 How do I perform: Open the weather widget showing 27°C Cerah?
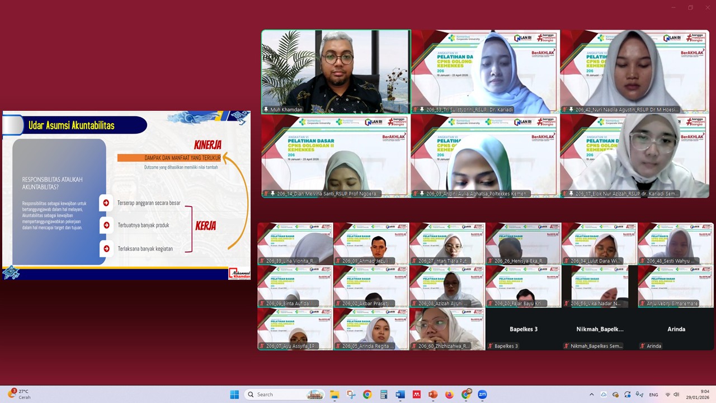[x=20, y=395]
